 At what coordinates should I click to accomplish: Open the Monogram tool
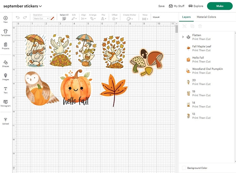[x=5, y=103]
